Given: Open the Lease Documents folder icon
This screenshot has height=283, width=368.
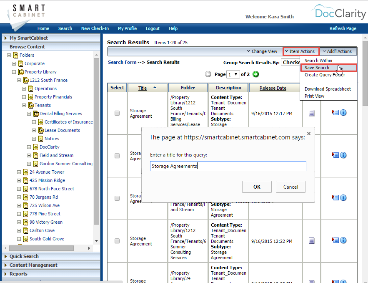Looking at the screenshot, I should pyautogui.click(x=40, y=130).
